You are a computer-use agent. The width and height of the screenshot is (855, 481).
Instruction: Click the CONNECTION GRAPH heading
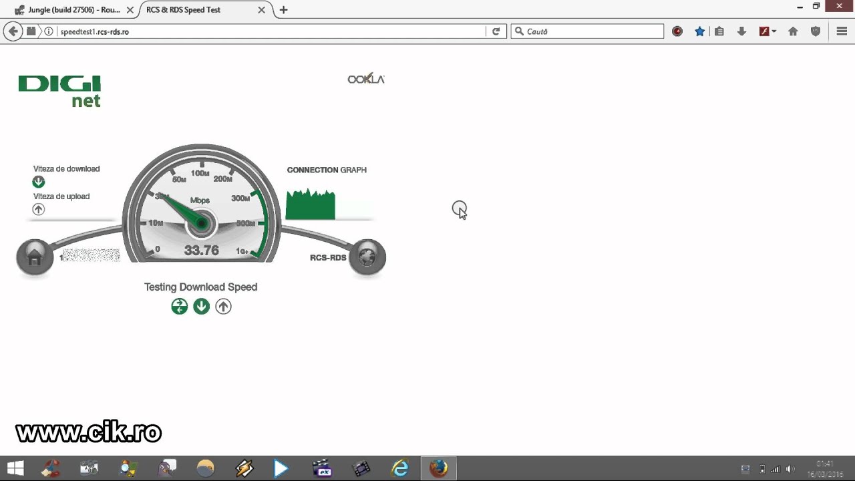pos(327,170)
